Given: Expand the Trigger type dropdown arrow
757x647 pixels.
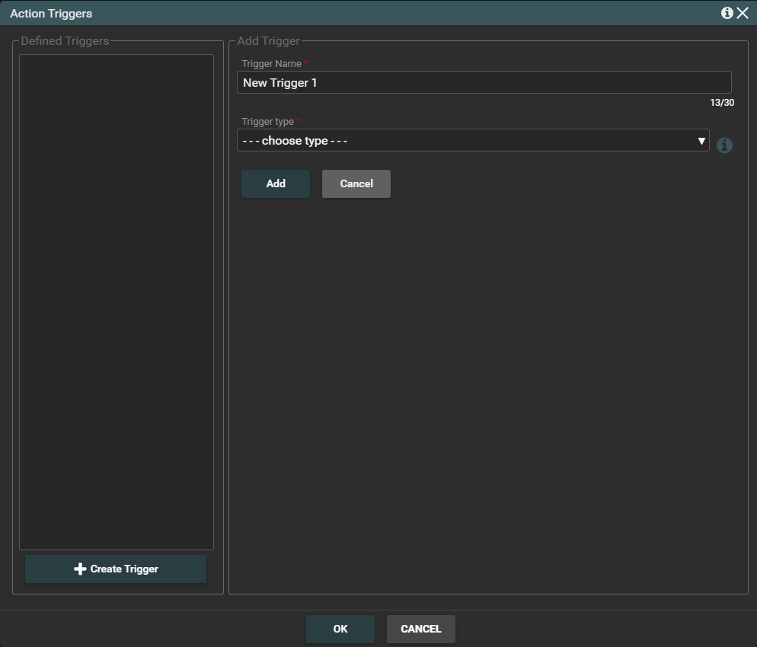Looking at the screenshot, I should pyautogui.click(x=701, y=141).
